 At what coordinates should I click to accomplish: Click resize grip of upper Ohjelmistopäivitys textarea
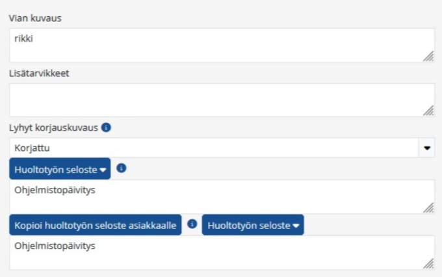click(x=428, y=207)
